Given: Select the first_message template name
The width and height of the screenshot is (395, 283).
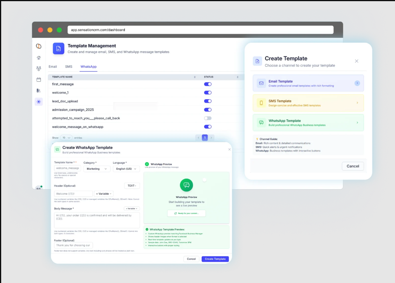Looking at the screenshot, I should click(x=63, y=84).
